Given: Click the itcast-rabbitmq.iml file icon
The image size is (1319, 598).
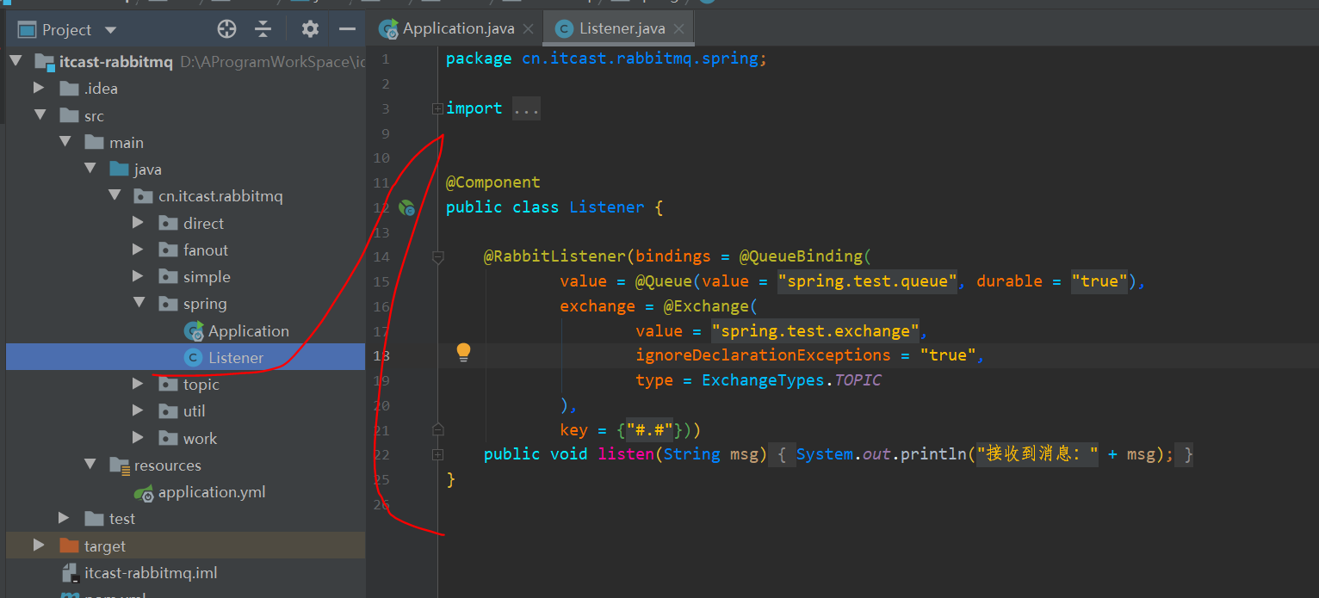Looking at the screenshot, I should click(70, 573).
